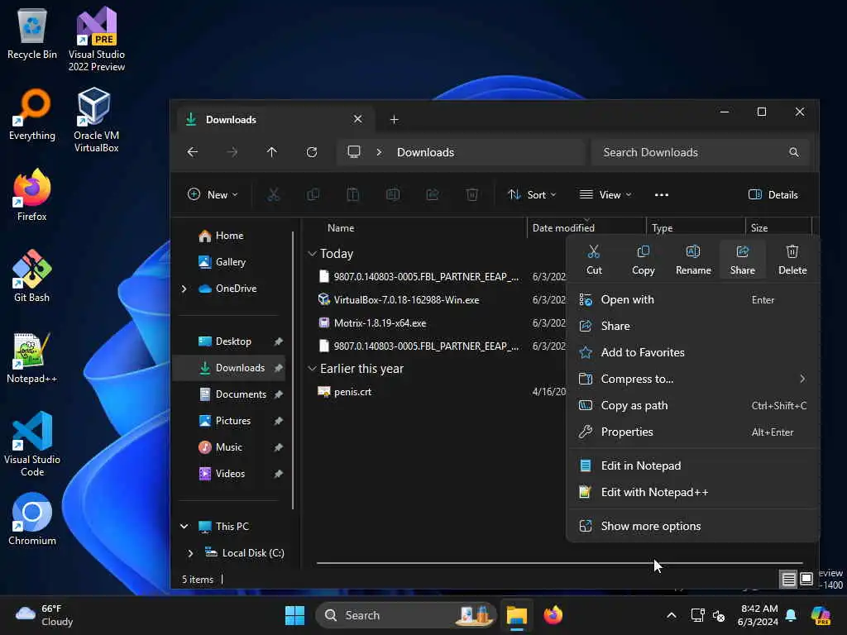Image resolution: width=847 pixels, height=635 pixels.
Task: Switch to large thumbnails view button
Action: [x=806, y=580]
